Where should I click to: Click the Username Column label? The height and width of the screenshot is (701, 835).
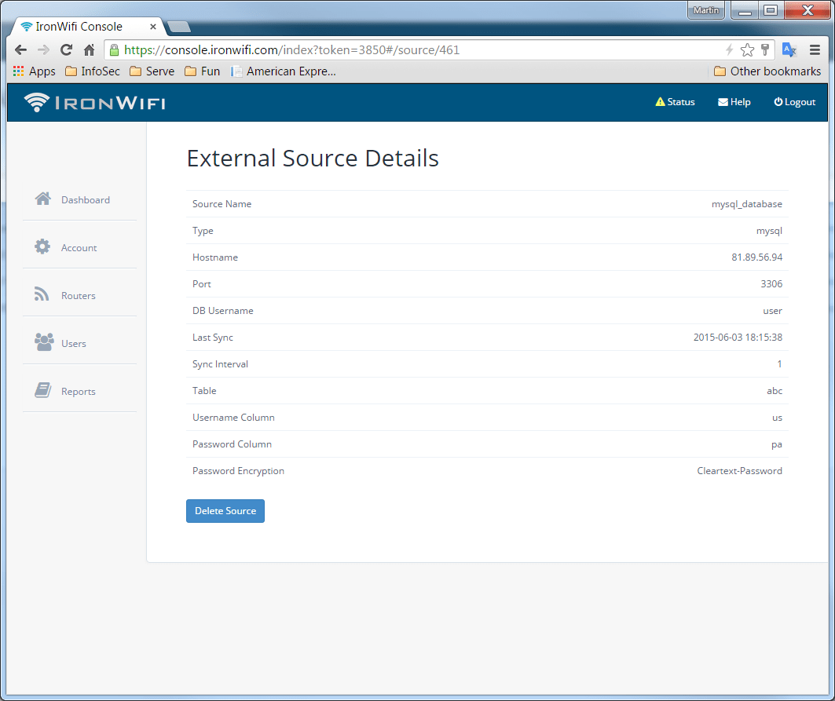(234, 418)
